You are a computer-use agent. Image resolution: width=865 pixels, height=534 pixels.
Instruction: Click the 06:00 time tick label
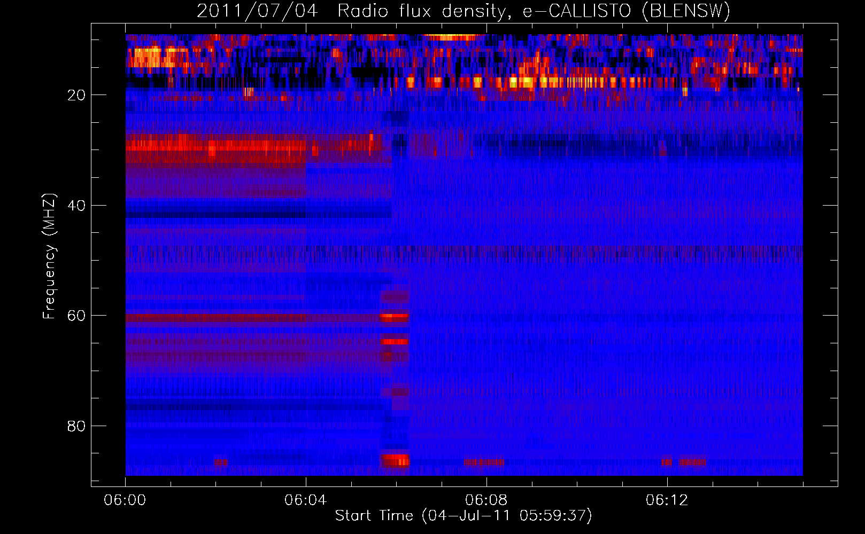click(125, 500)
